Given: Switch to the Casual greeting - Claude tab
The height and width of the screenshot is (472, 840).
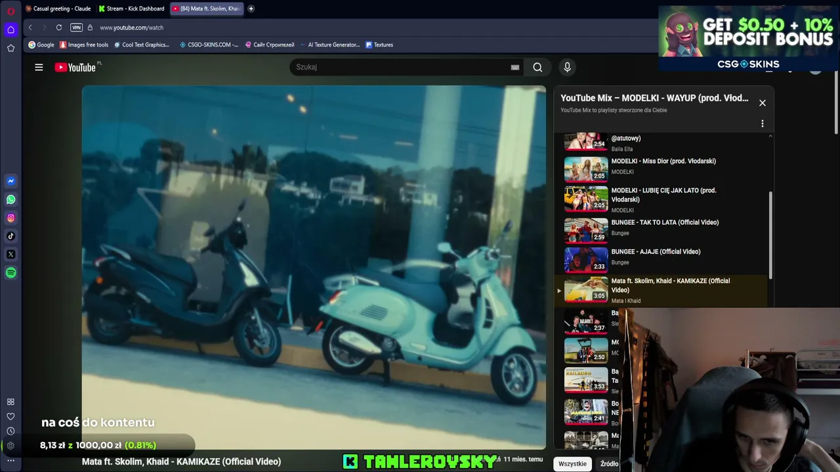Looking at the screenshot, I should coord(58,9).
